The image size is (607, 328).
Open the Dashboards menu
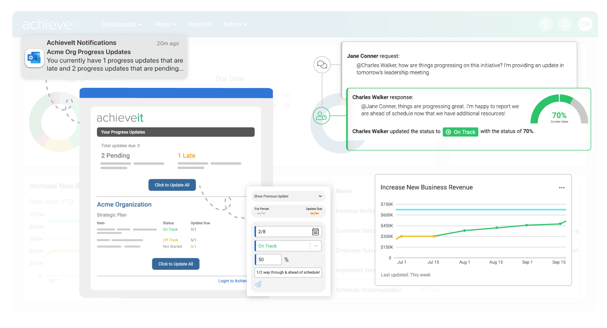pyautogui.click(x=122, y=24)
